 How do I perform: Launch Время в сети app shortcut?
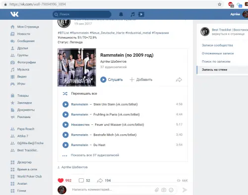click(24, 169)
